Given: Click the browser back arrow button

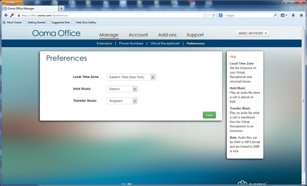Looking at the screenshot, I should coord(6,15).
